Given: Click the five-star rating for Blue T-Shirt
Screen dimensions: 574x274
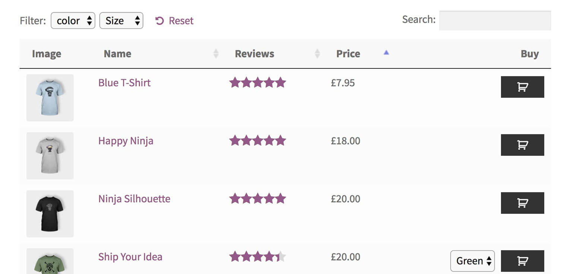Looking at the screenshot, I should (x=258, y=83).
